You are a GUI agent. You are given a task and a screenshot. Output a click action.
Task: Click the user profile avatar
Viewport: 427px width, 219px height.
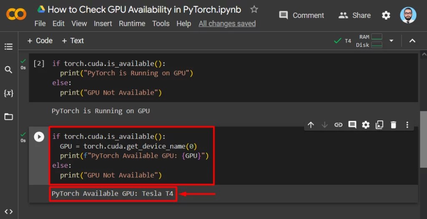tap(408, 15)
